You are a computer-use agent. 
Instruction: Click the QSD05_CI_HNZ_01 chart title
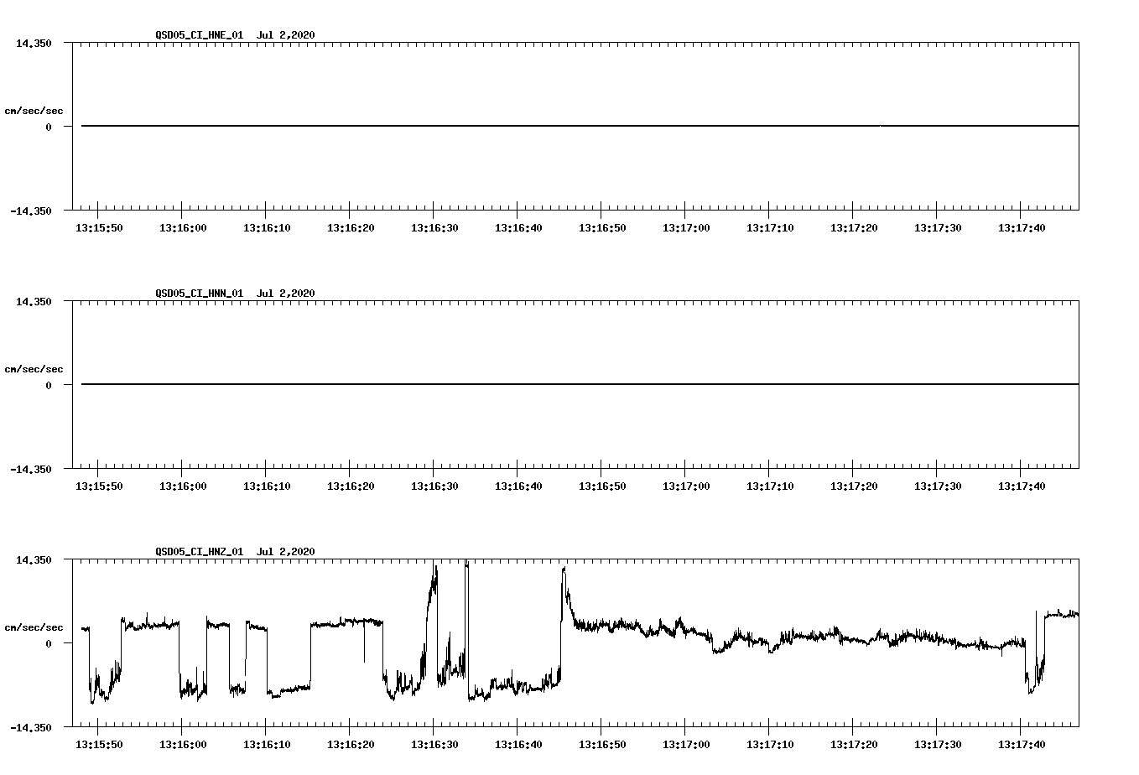(x=235, y=551)
